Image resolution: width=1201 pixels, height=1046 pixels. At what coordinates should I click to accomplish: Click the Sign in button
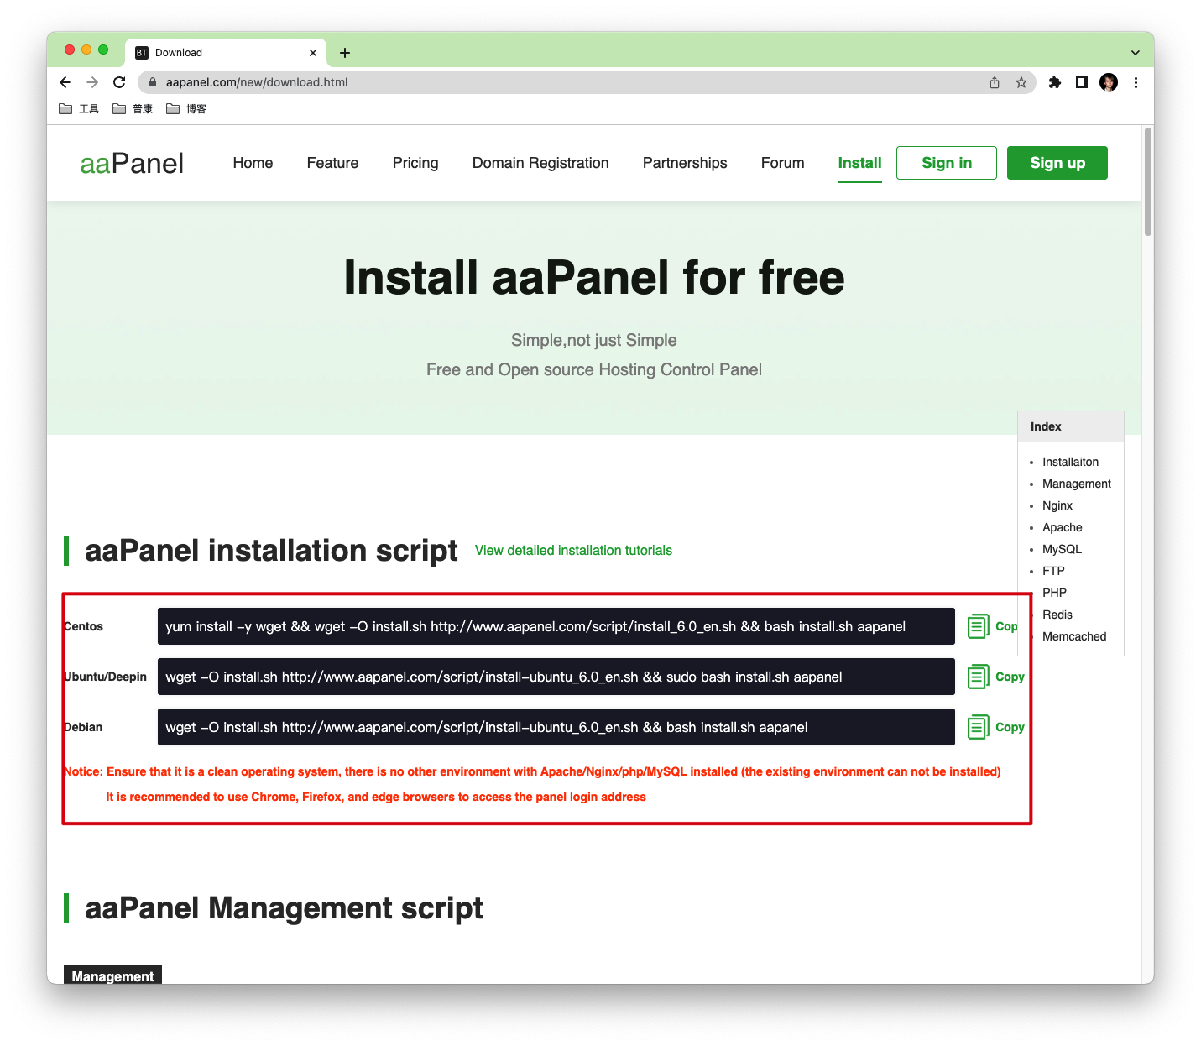[947, 163]
